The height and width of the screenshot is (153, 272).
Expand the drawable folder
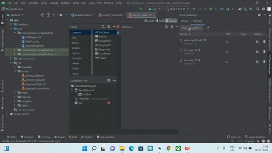click(x=15, y=67)
